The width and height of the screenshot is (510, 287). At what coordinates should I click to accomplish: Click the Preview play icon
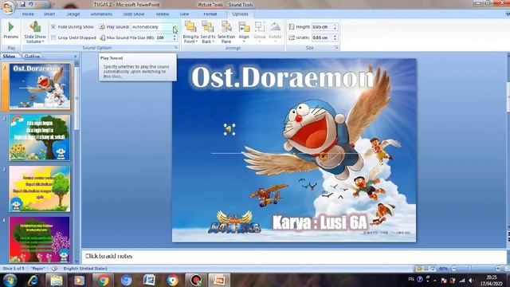[10, 26]
